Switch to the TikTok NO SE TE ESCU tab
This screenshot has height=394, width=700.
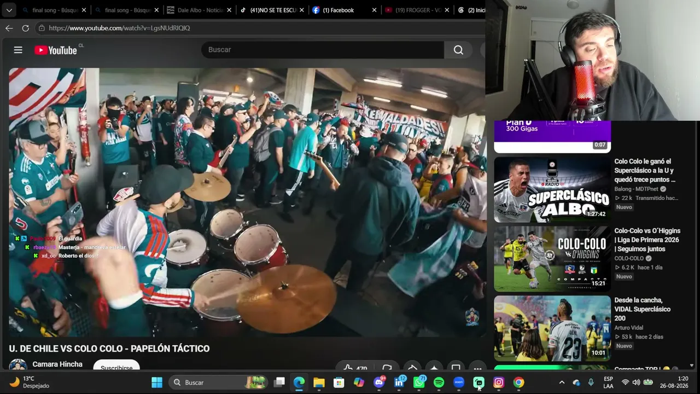click(273, 10)
